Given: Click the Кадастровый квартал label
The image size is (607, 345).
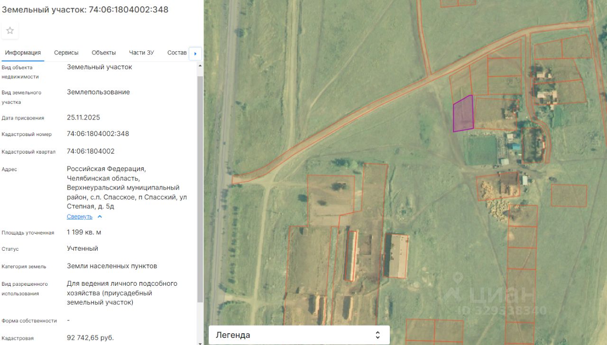Looking at the screenshot, I should (28, 152).
